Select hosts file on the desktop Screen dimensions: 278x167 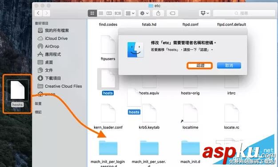tap(17, 90)
